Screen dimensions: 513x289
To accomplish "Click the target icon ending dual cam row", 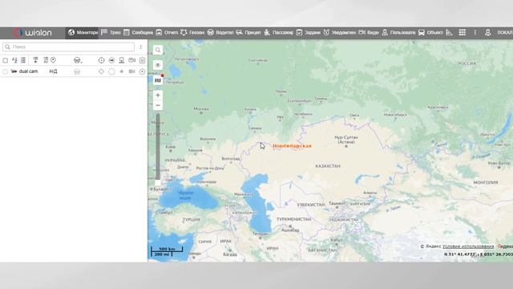I will [x=142, y=71].
